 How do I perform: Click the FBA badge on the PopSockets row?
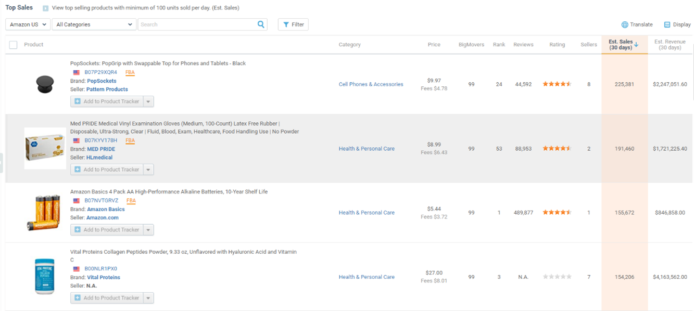[x=130, y=73]
